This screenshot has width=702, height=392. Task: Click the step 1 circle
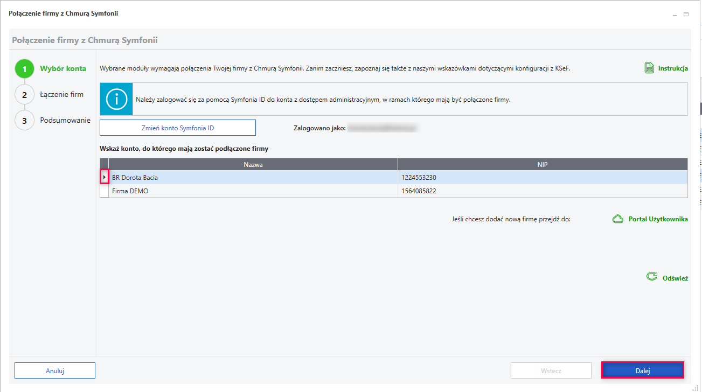[x=24, y=69]
